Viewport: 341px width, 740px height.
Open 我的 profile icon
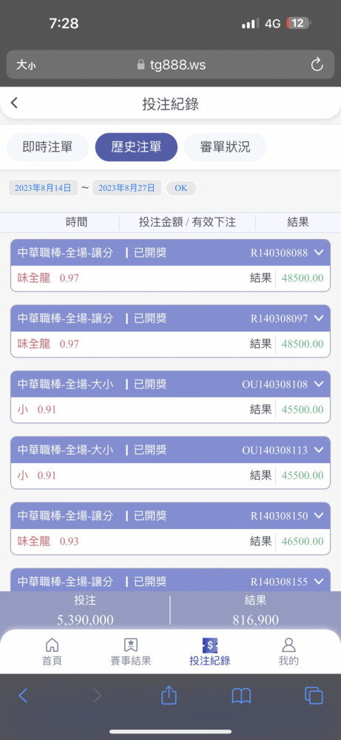[x=288, y=645]
